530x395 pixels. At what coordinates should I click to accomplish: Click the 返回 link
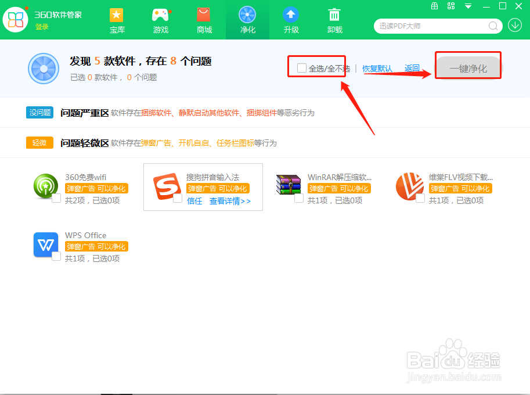coord(412,69)
